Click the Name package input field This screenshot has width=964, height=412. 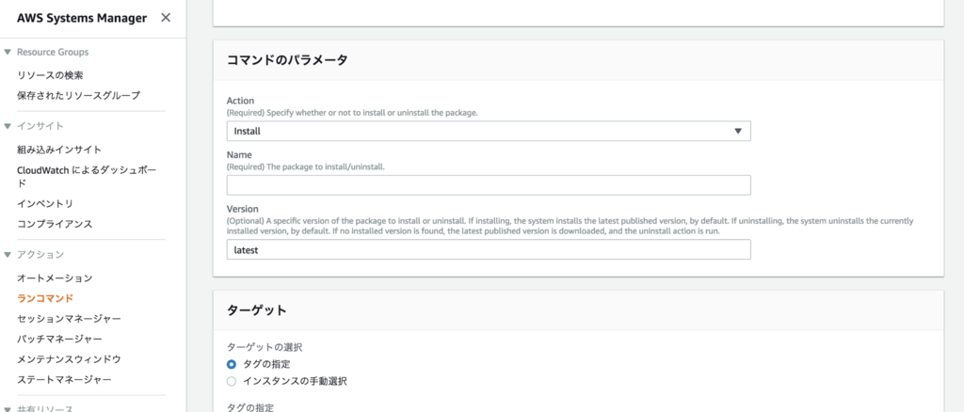coord(489,184)
